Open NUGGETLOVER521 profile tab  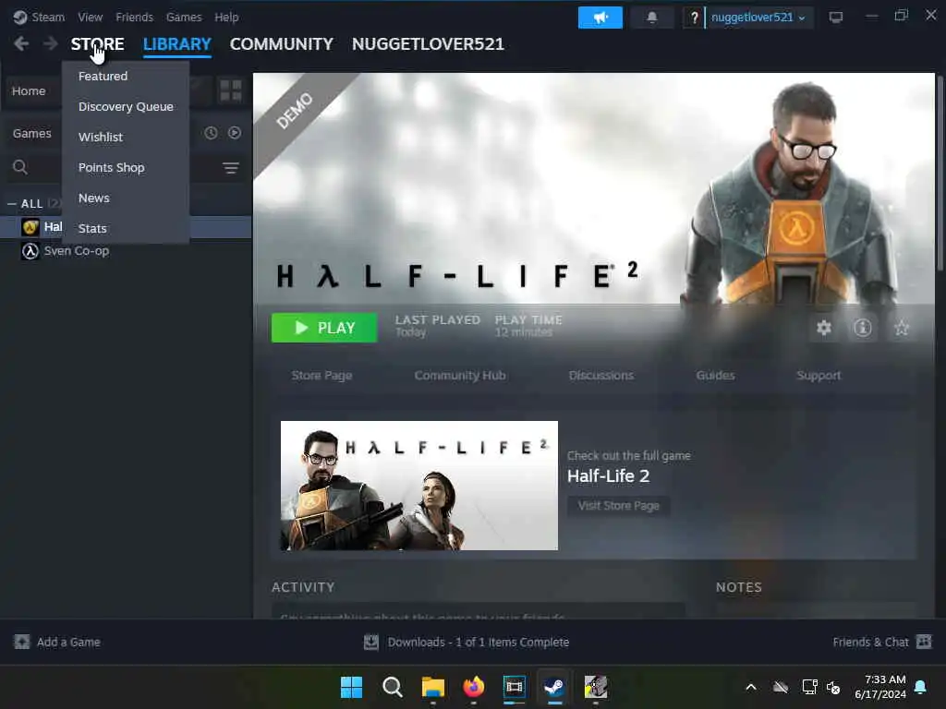428,44
